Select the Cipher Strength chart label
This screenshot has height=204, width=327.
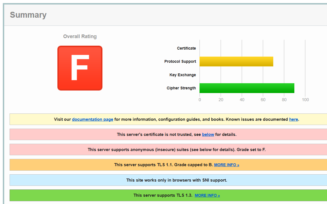click(x=181, y=88)
